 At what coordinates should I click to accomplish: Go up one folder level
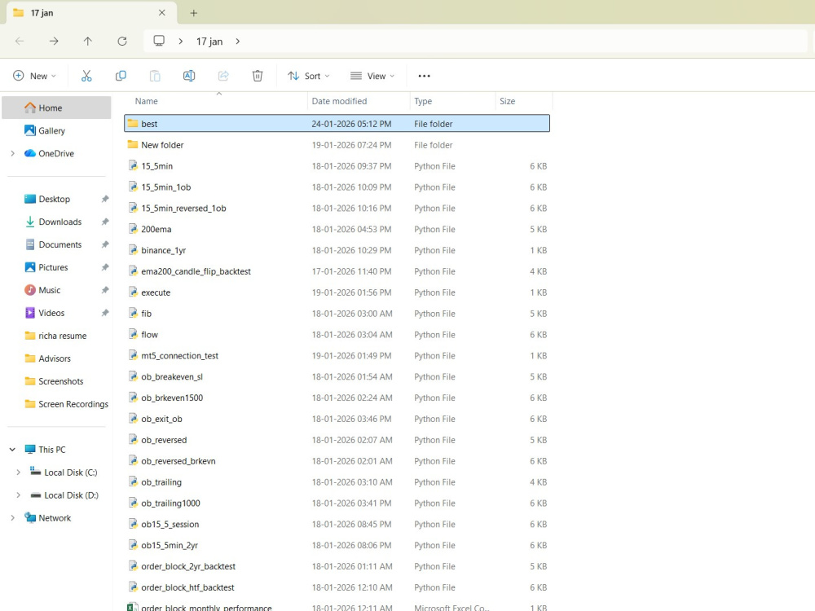tap(88, 41)
